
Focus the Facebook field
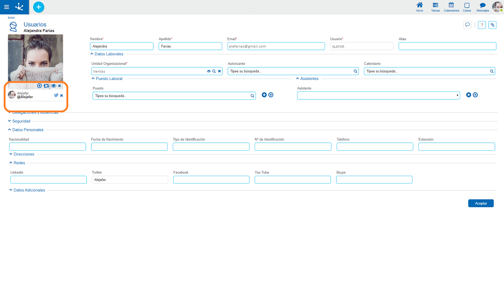coord(211,179)
